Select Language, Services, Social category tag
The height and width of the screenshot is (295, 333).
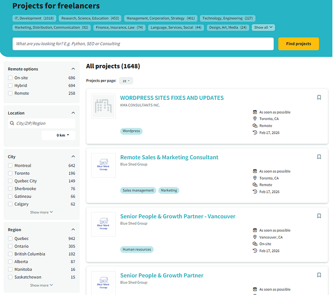click(176, 28)
